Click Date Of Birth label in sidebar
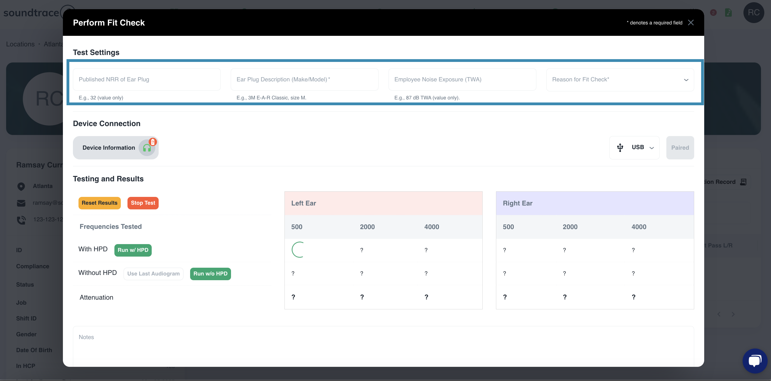 (x=34, y=350)
